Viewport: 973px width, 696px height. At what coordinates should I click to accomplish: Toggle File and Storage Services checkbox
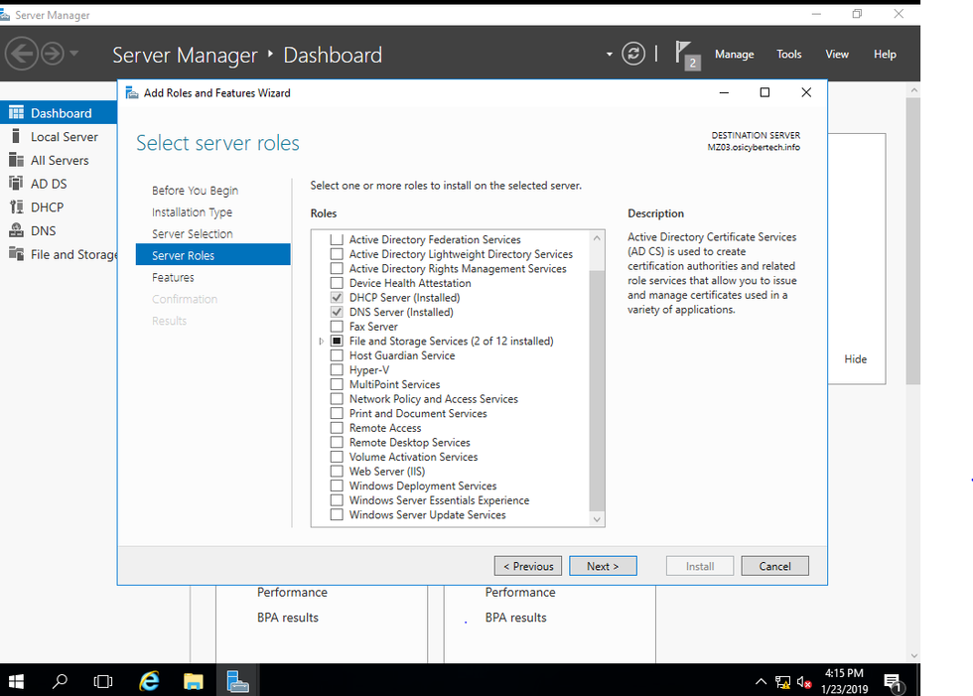pos(337,341)
